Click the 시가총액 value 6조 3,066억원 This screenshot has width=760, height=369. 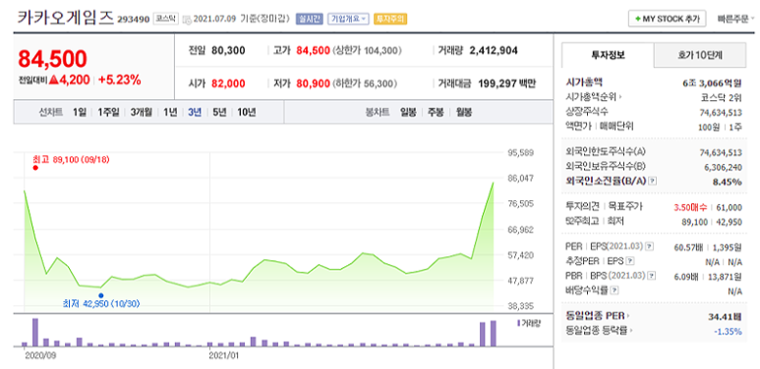(x=712, y=82)
